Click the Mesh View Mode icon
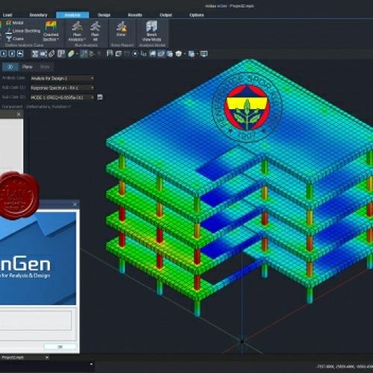The height and width of the screenshot is (373, 373). [x=151, y=26]
